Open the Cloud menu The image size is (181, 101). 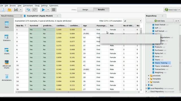tap(37, 6)
